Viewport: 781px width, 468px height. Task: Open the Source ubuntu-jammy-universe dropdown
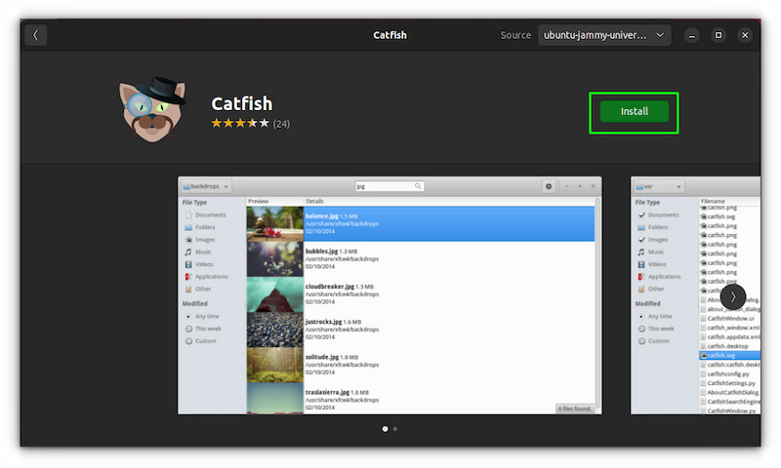(604, 35)
